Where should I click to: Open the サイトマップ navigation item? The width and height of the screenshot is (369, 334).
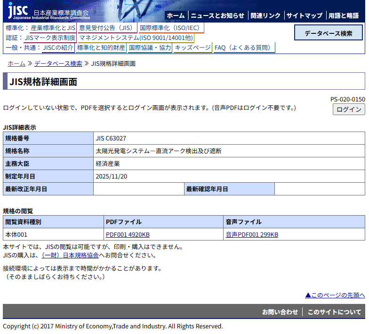coord(305,16)
